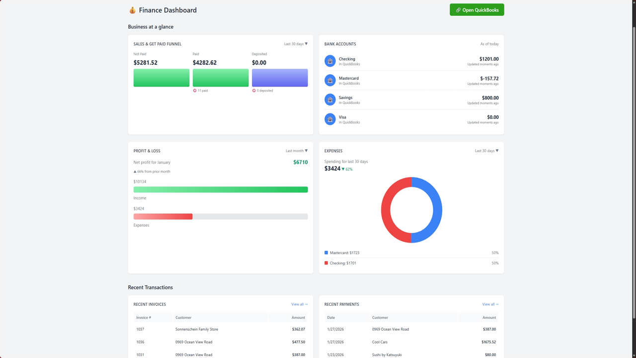Click the net profit value $6710

click(x=301, y=162)
